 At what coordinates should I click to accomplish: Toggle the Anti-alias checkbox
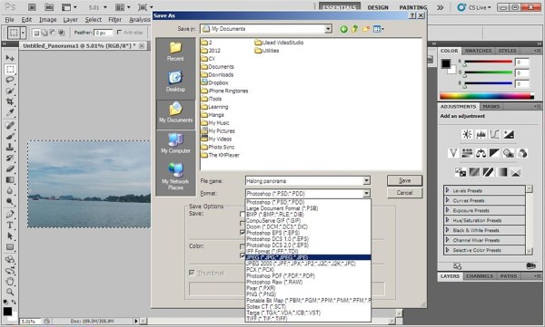(x=119, y=33)
